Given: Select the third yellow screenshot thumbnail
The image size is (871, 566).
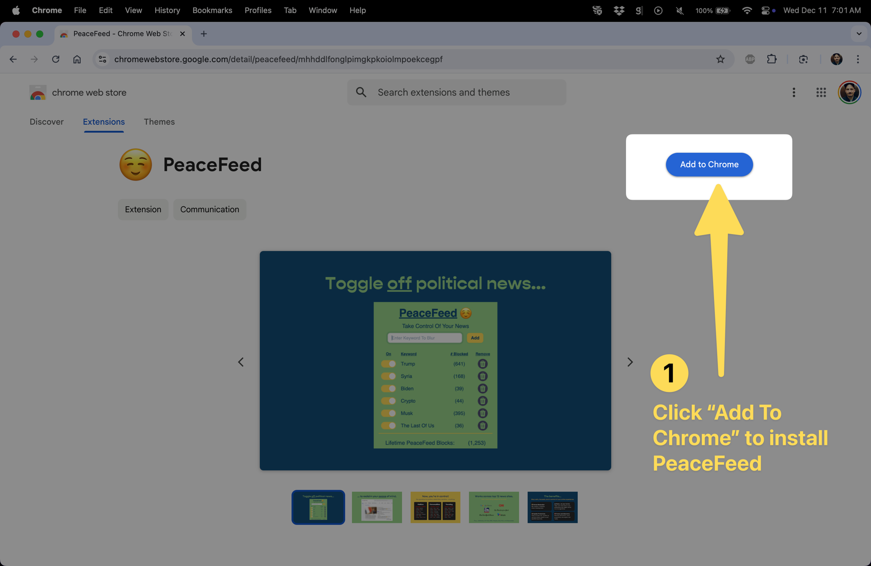Looking at the screenshot, I should [435, 507].
